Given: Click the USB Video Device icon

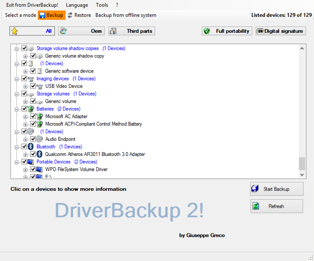Looking at the screenshot, I should tap(40, 86).
